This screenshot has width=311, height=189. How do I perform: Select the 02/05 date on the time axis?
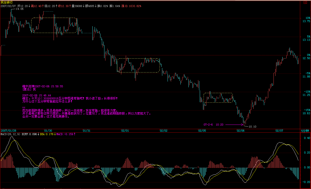click(x=202, y=131)
